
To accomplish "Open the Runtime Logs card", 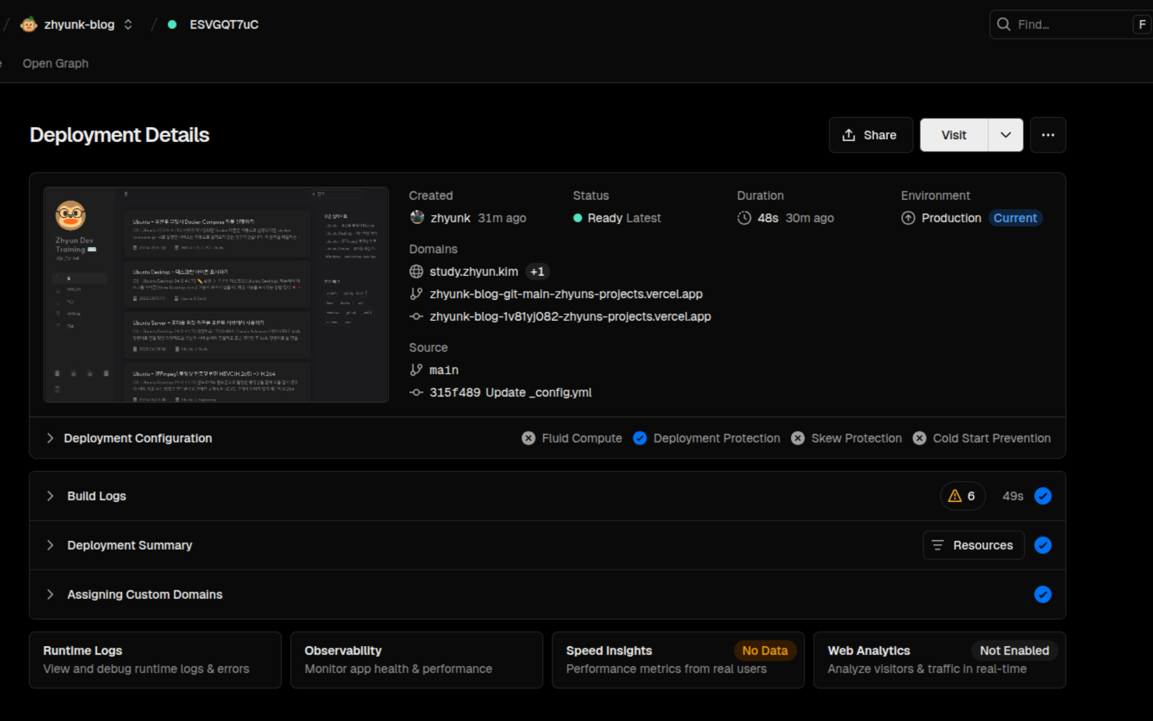I will (155, 660).
